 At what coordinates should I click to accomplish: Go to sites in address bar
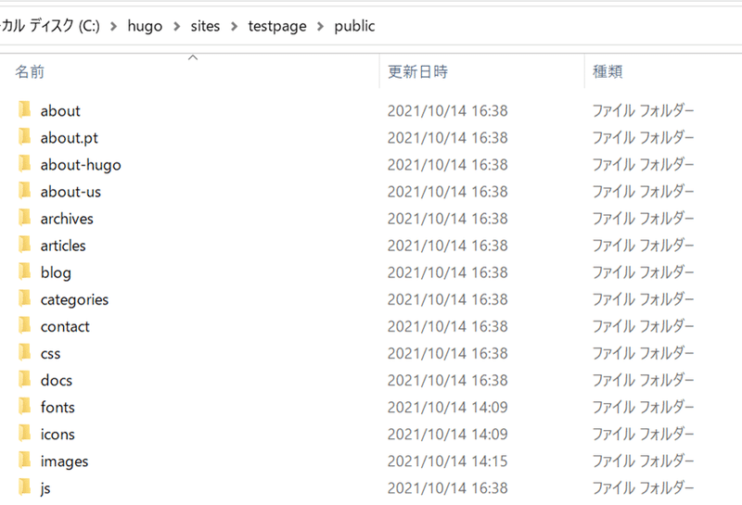[205, 26]
